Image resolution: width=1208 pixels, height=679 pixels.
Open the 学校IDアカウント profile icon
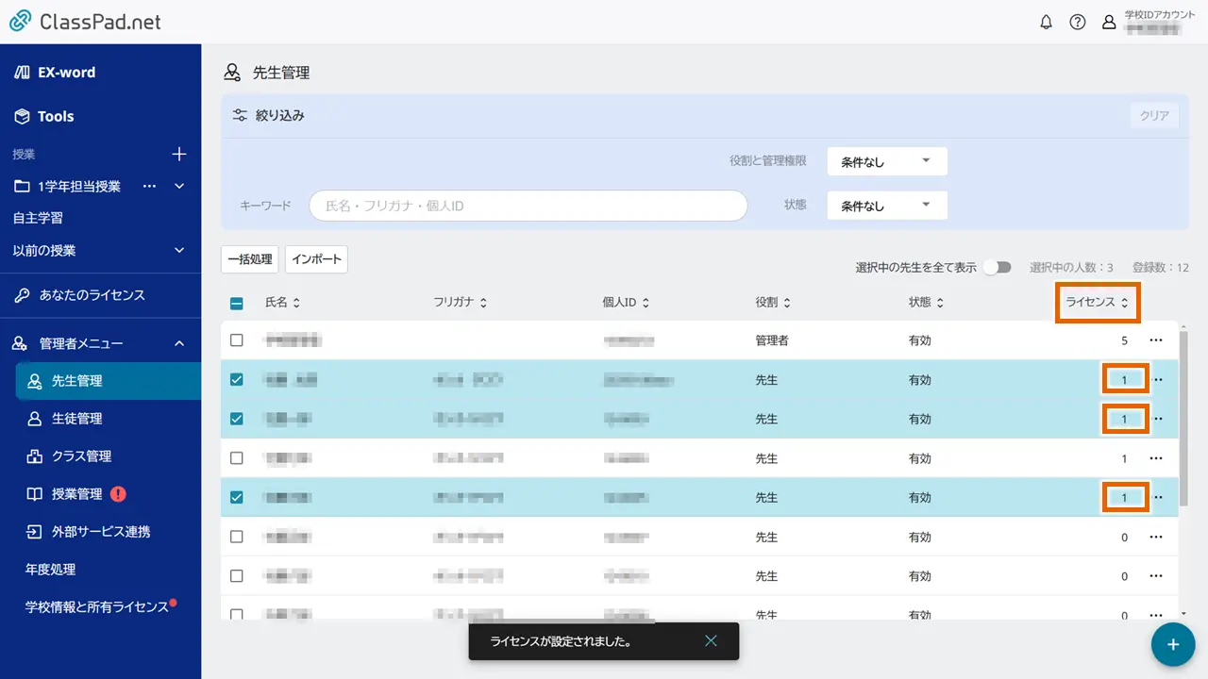(x=1109, y=22)
